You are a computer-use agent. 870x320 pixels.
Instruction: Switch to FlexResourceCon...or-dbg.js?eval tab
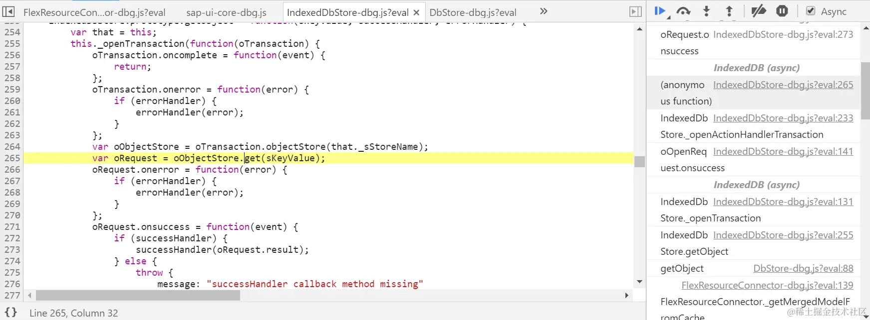click(94, 12)
